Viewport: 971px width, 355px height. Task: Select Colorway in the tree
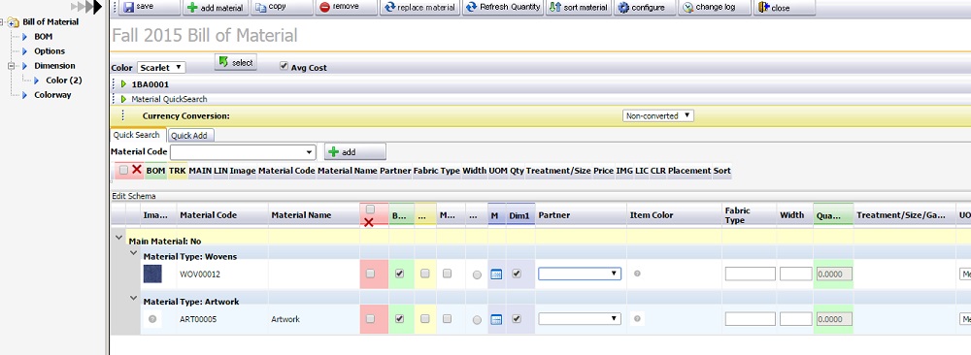click(52, 95)
